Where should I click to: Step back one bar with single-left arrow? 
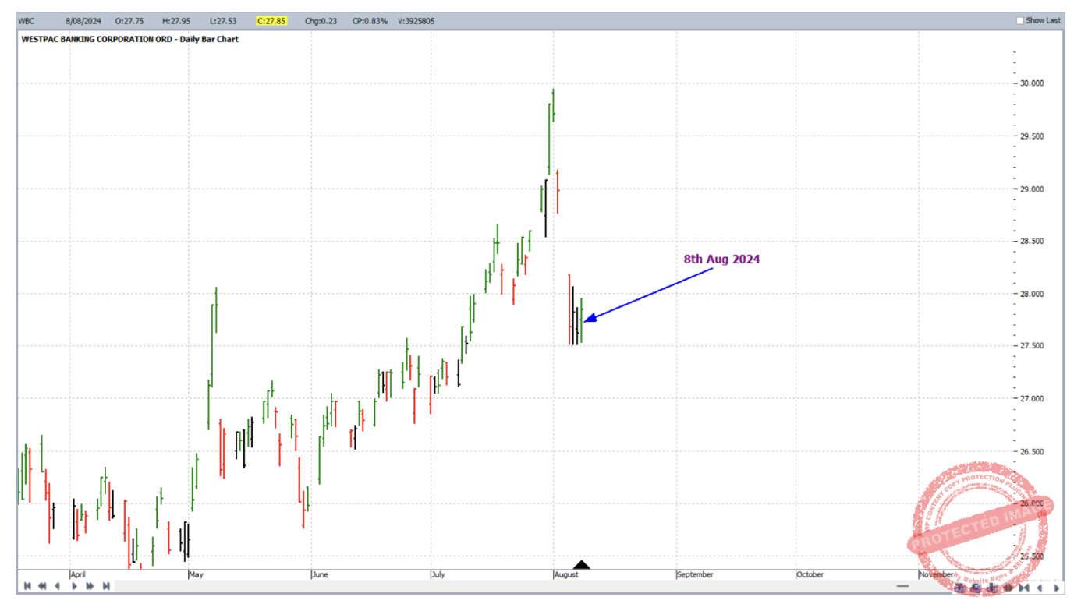[57, 586]
